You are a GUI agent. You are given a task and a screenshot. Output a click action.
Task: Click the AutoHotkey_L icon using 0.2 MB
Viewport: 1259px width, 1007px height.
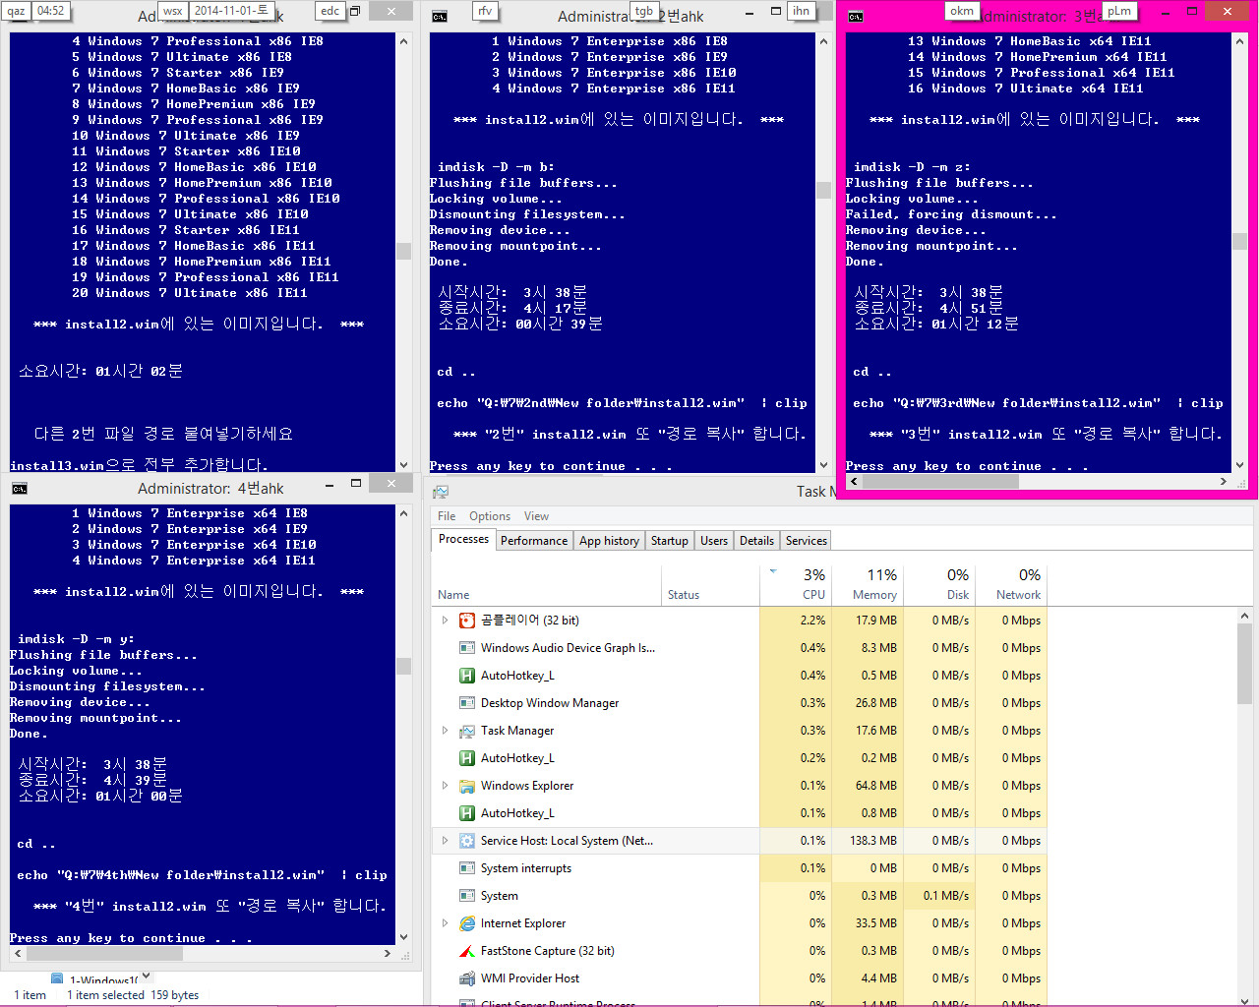468,758
